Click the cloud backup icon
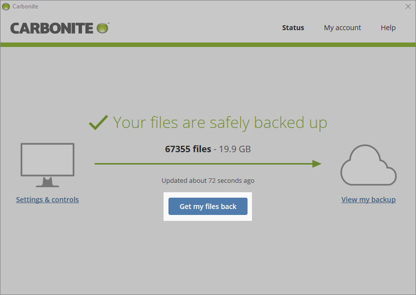The image size is (416, 295). 369,166
